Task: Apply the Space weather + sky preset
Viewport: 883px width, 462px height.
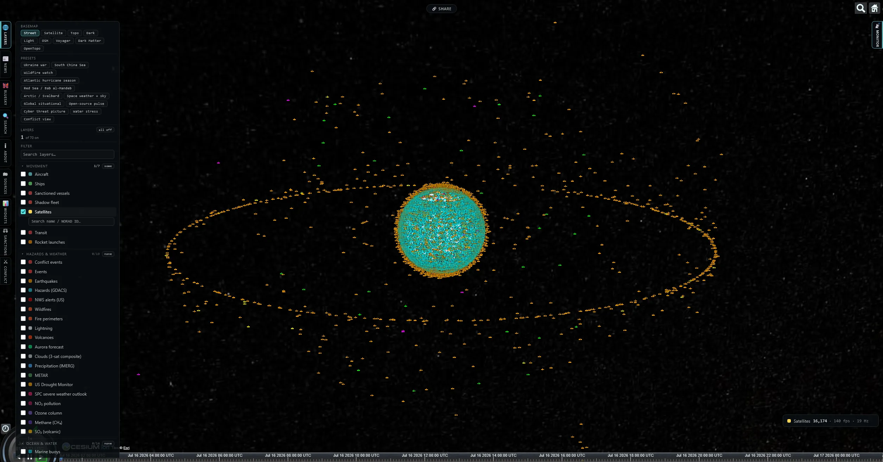Action: click(86, 96)
